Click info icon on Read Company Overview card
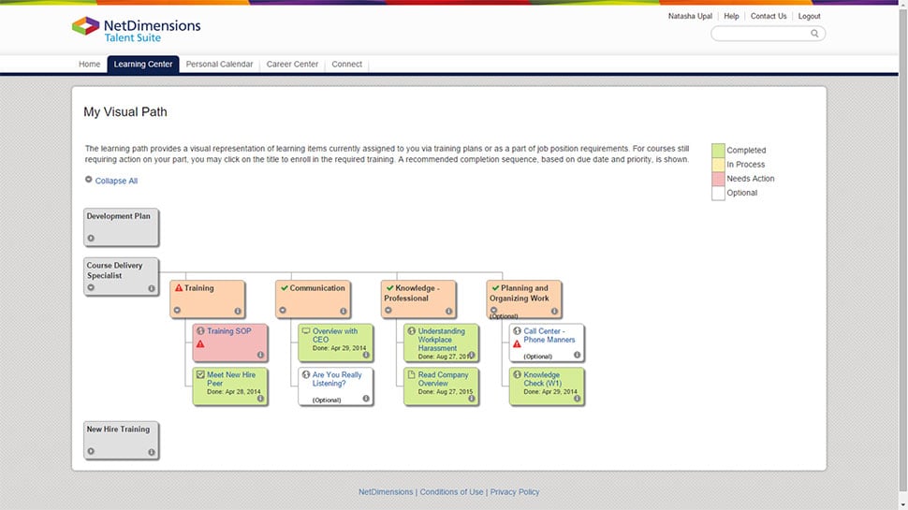 point(472,399)
